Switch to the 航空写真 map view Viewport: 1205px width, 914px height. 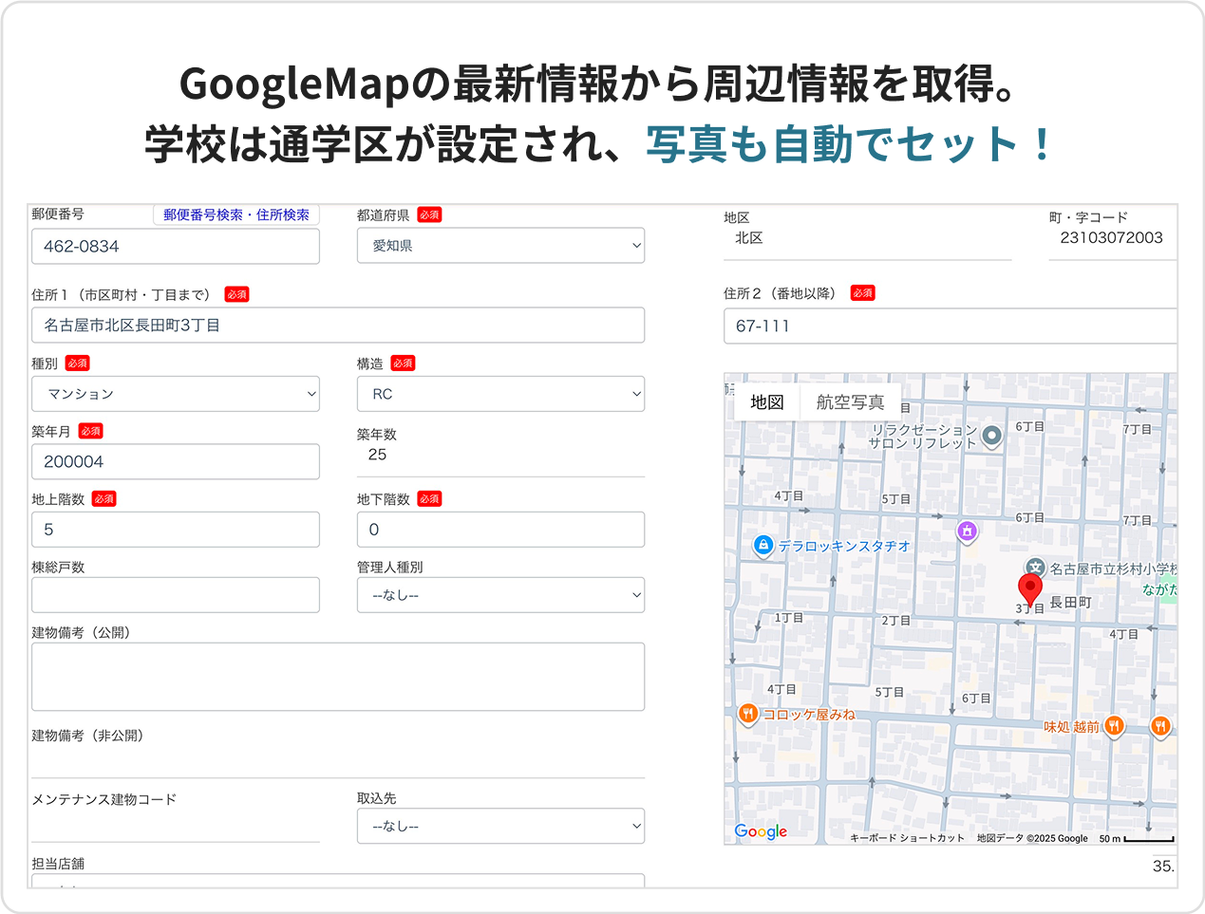click(850, 402)
